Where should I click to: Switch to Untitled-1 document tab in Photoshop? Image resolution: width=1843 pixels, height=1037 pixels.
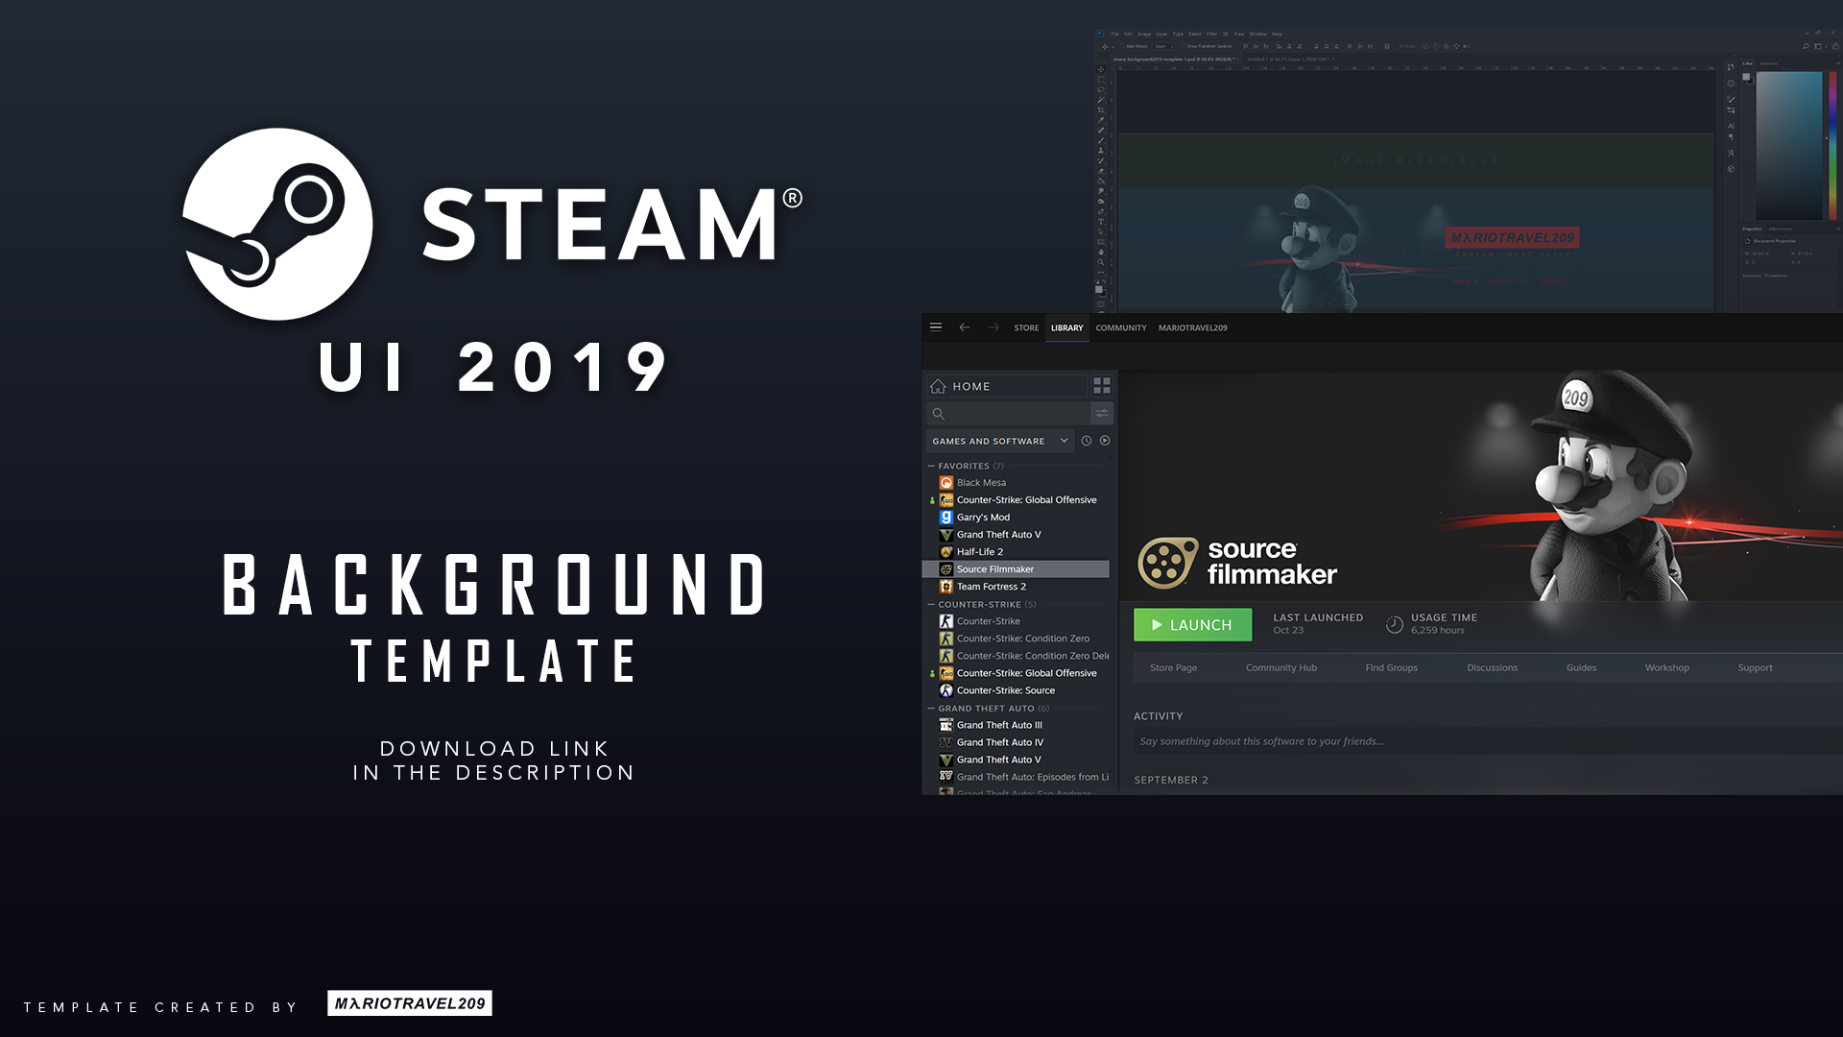1289,59
